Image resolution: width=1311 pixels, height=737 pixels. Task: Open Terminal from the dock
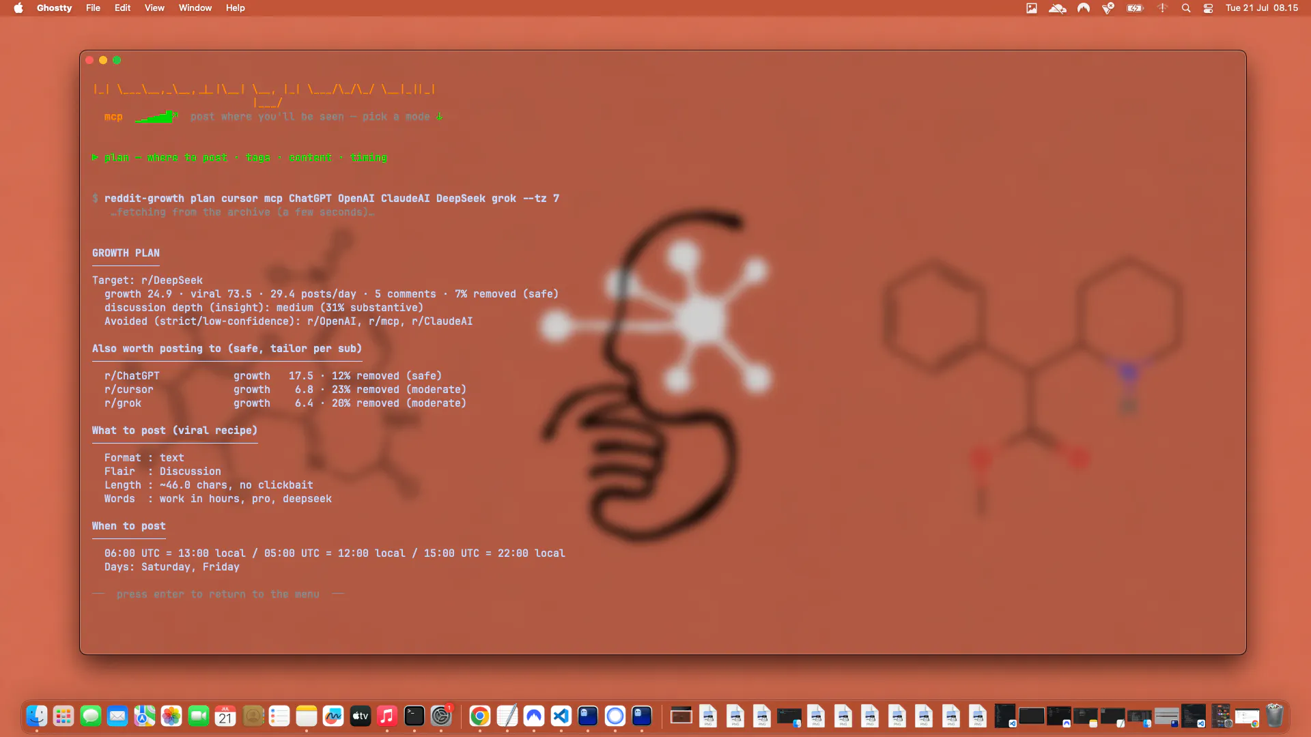(414, 716)
